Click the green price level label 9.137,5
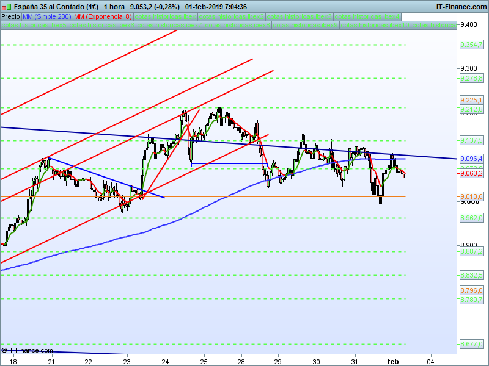The height and width of the screenshot is (366, 489). pyautogui.click(x=471, y=140)
